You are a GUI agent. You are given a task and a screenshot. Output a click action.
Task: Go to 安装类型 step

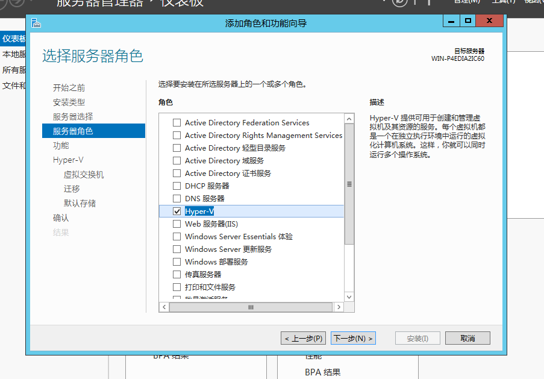(69, 102)
